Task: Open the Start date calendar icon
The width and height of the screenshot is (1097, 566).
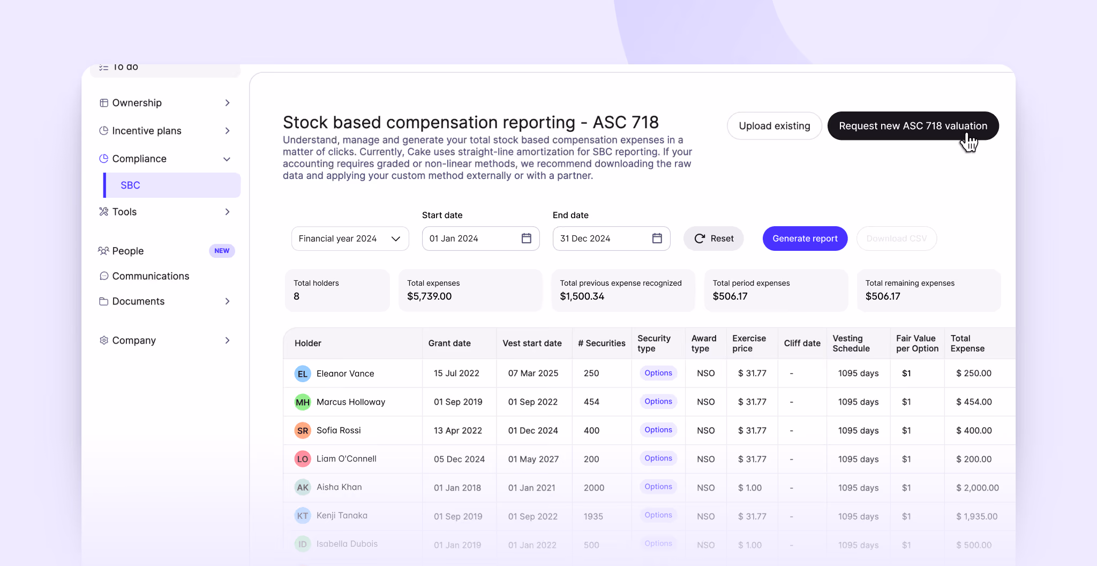Action: pyautogui.click(x=527, y=239)
